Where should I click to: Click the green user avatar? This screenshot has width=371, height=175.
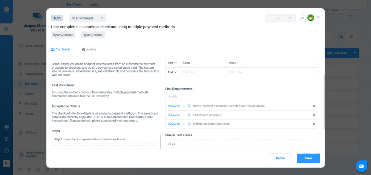point(310,18)
